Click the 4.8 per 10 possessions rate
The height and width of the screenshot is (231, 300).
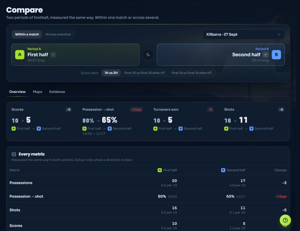click(x=237, y=185)
